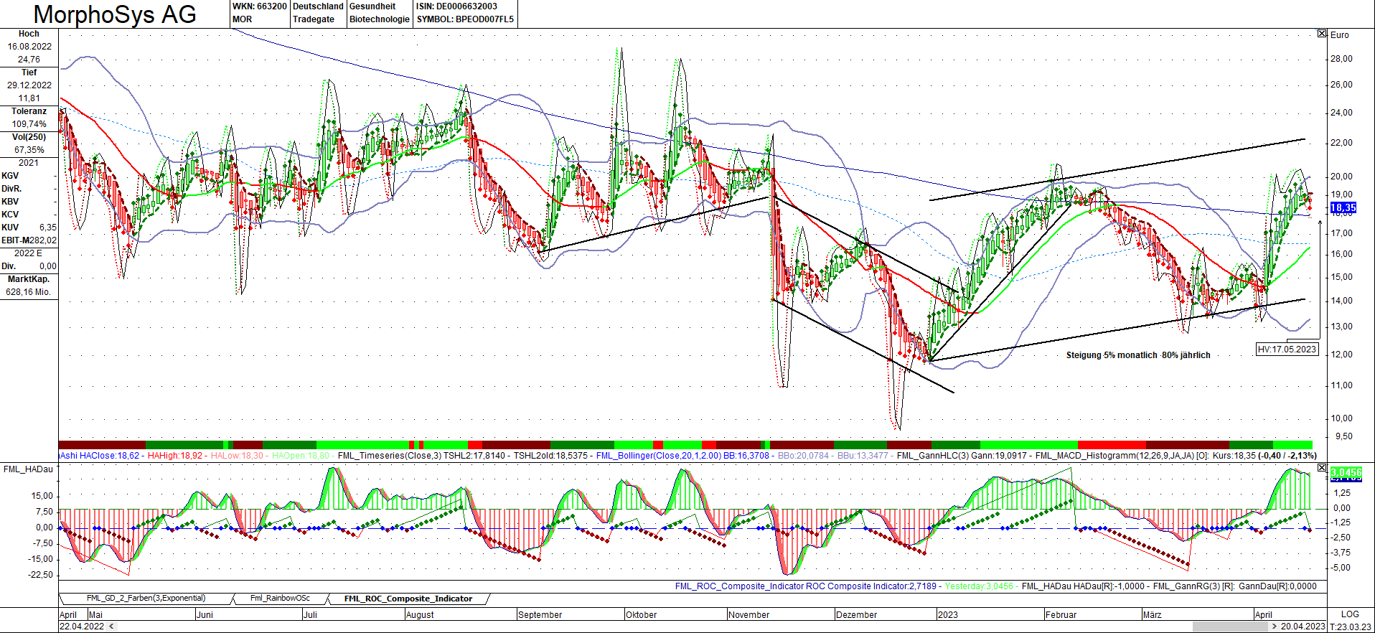The image size is (1375, 633).
Task: Click the FML_Timeseries(Close,3) legend entry
Action: click(390, 456)
